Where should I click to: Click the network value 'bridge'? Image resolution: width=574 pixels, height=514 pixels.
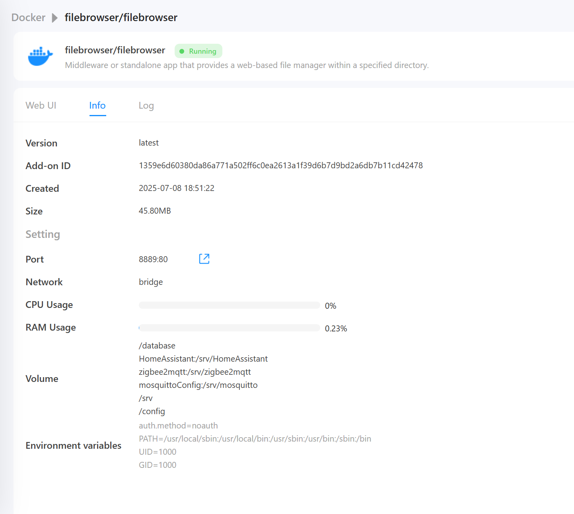(x=151, y=282)
